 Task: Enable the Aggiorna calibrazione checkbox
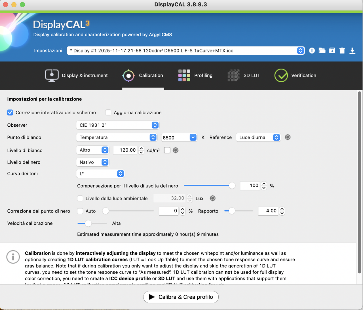click(108, 112)
